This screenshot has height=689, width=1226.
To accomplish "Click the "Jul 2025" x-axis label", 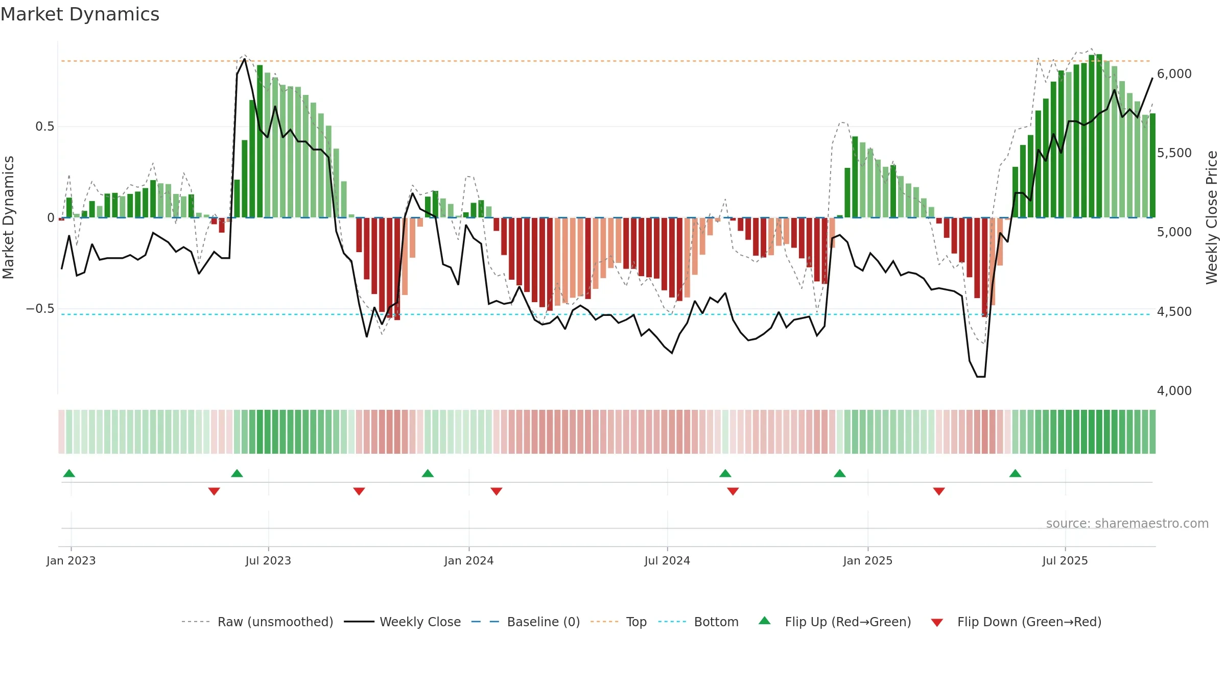I will [1065, 560].
